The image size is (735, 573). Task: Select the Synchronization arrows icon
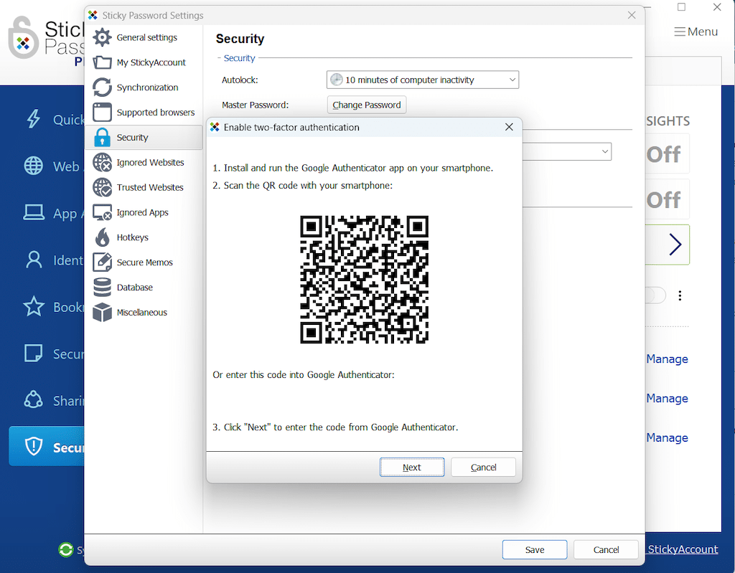[x=103, y=87]
